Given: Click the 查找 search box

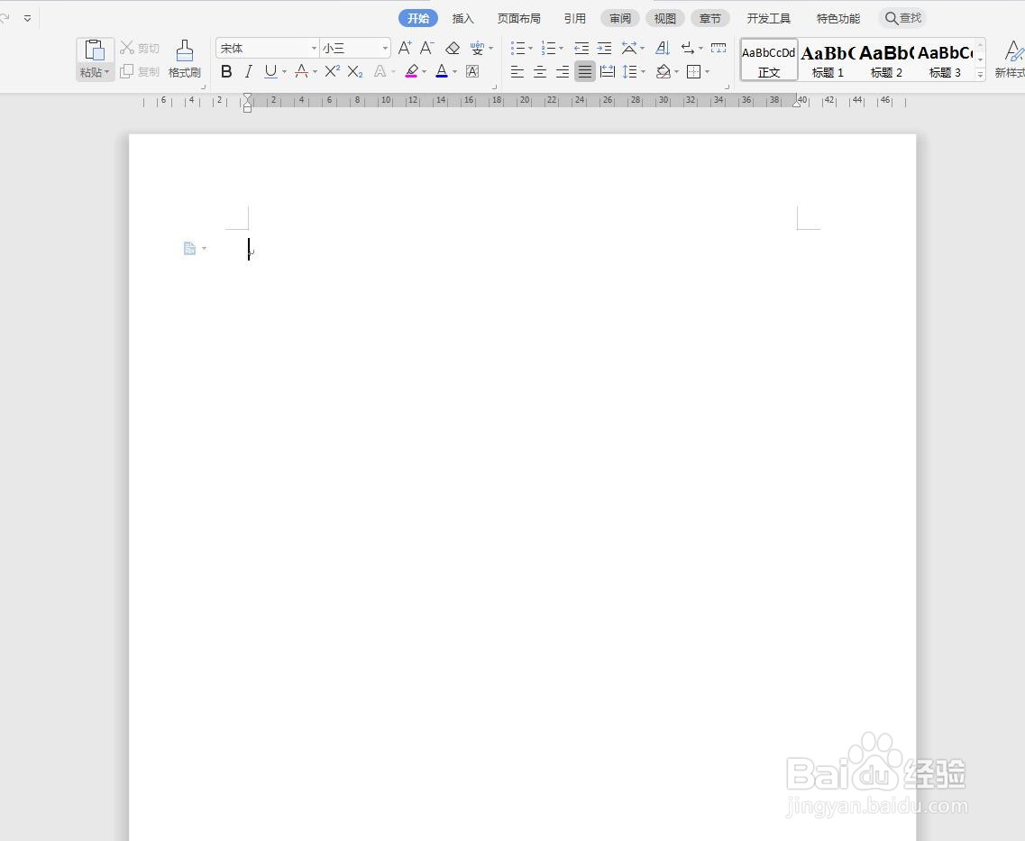Looking at the screenshot, I should tap(902, 18).
